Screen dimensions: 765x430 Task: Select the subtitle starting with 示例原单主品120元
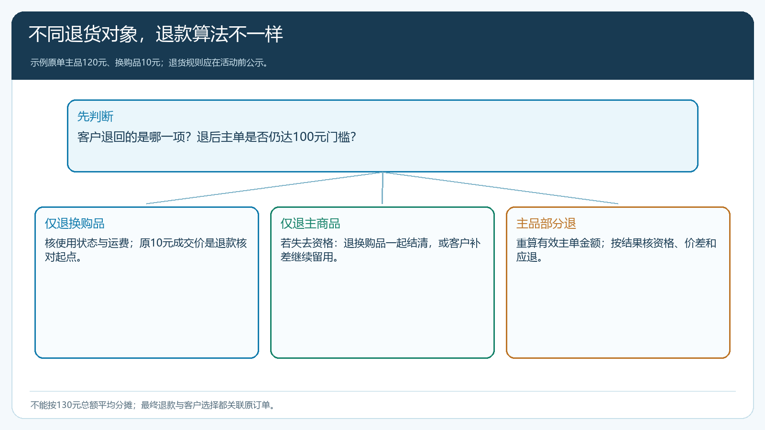pyautogui.click(x=151, y=63)
